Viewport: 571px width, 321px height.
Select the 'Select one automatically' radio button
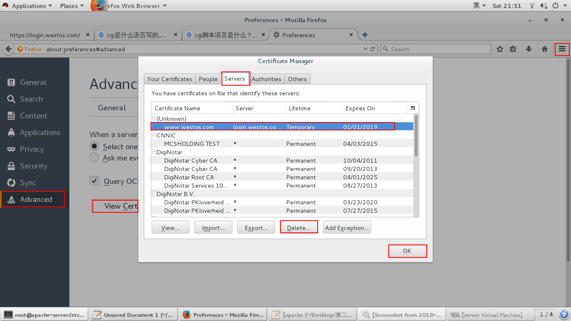95,146
